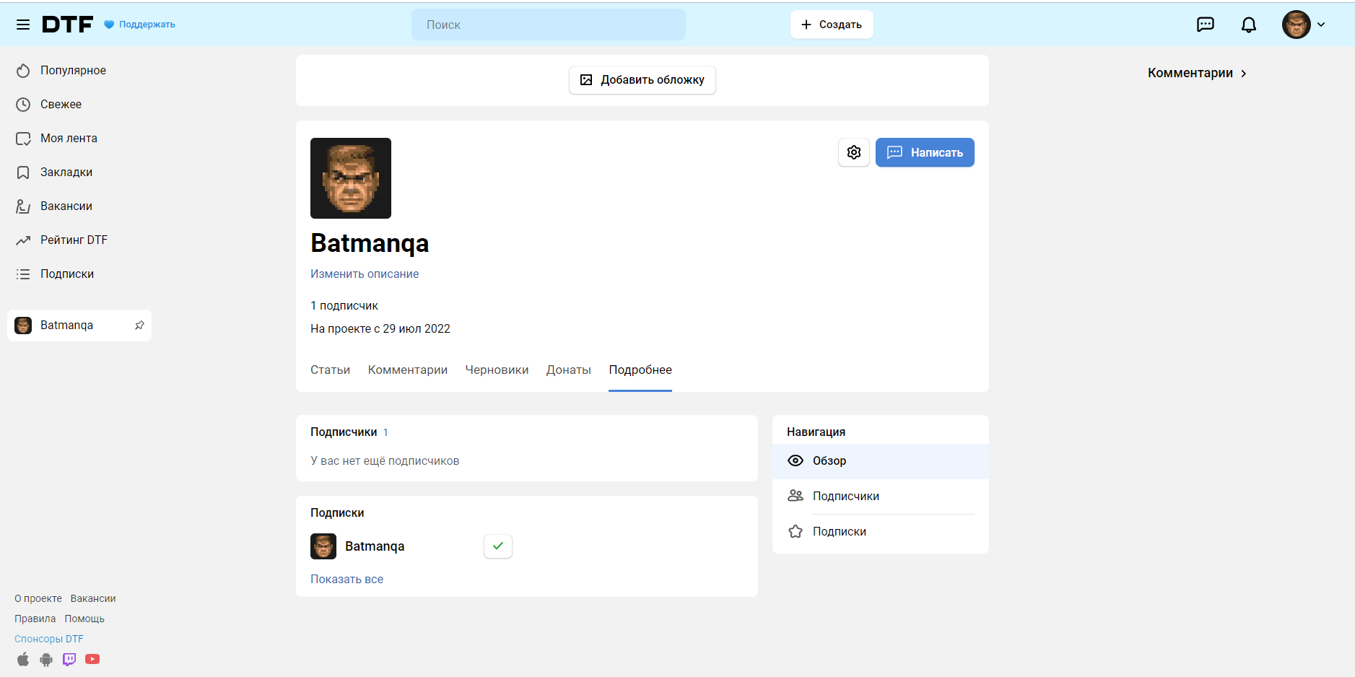Click the Моя лента feed icon
This screenshot has height=677, width=1355.
(23, 139)
